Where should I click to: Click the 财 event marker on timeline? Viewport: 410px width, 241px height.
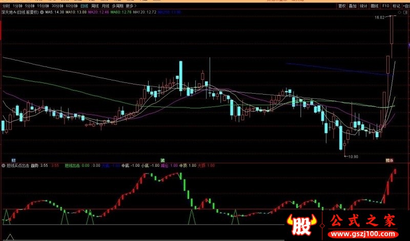(x=13, y=160)
